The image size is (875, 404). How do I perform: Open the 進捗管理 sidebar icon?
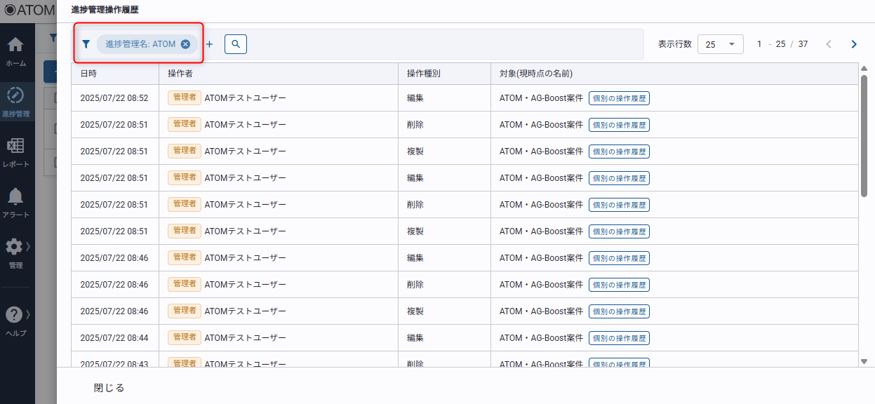15,96
